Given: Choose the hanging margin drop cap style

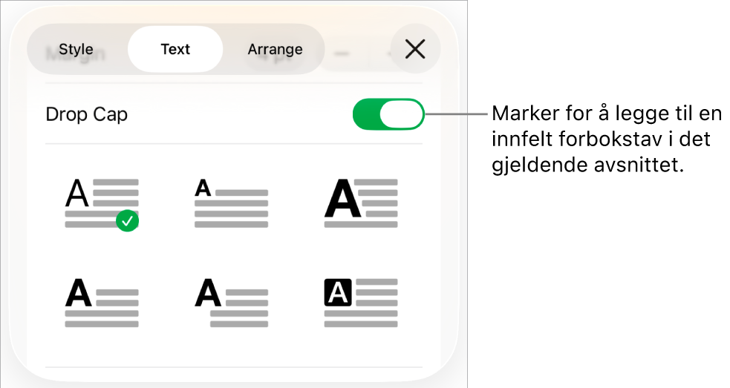Looking at the screenshot, I should coord(231,303).
